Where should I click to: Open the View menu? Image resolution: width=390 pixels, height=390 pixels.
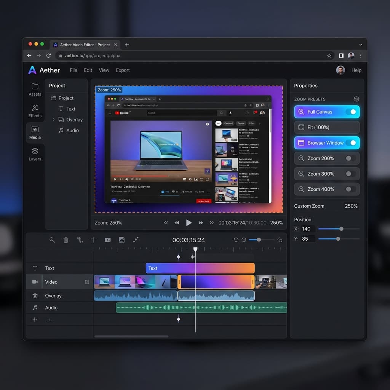104,70
